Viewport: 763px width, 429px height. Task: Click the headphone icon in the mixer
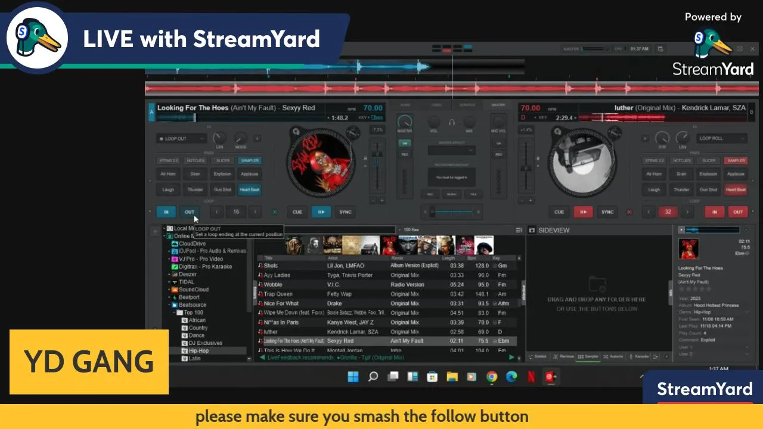pyautogui.click(x=452, y=122)
